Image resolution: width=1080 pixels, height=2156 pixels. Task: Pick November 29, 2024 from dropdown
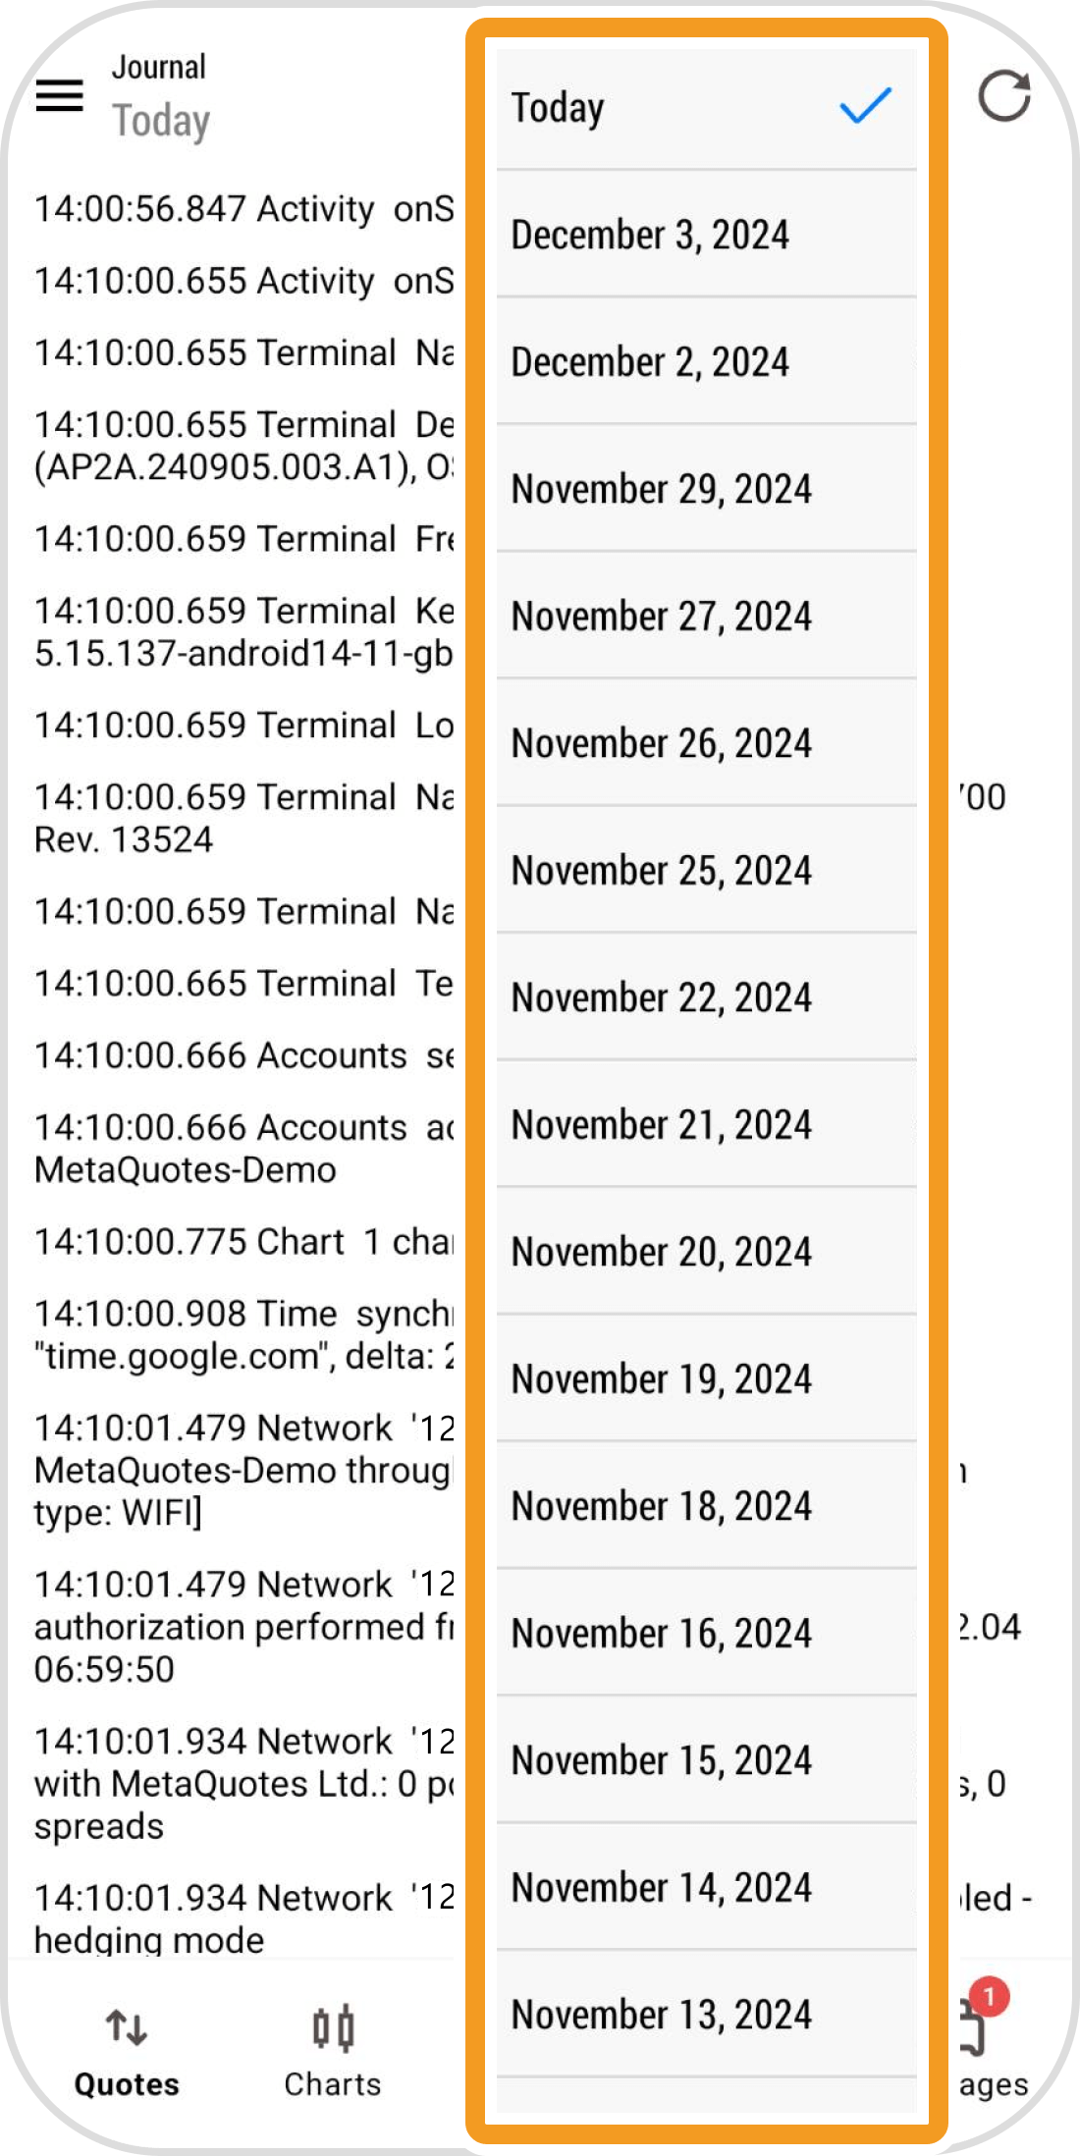(x=661, y=489)
